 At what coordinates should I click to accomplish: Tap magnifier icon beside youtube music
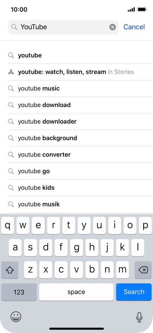coord(11,88)
